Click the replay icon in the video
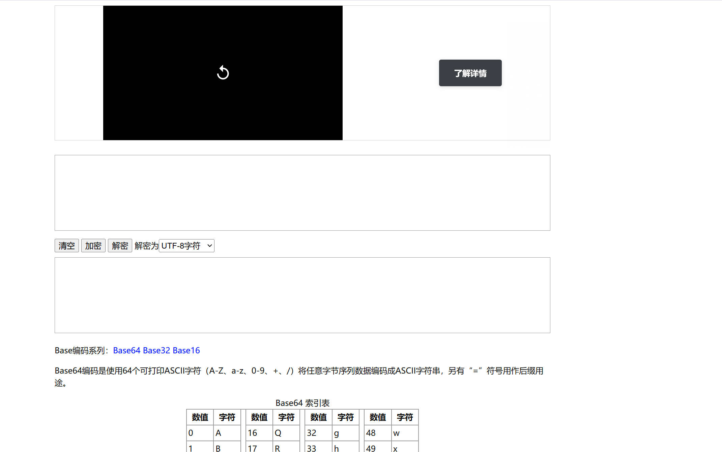 (x=223, y=72)
